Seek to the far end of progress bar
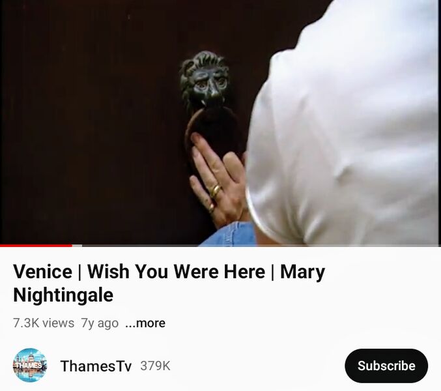Screen dimensions: 441x391 (x=439, y=246)
